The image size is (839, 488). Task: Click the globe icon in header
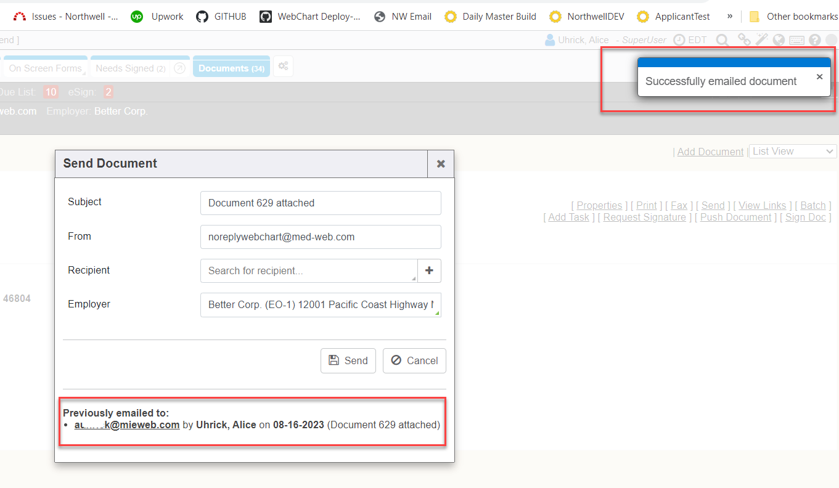[x=779, y=40]
